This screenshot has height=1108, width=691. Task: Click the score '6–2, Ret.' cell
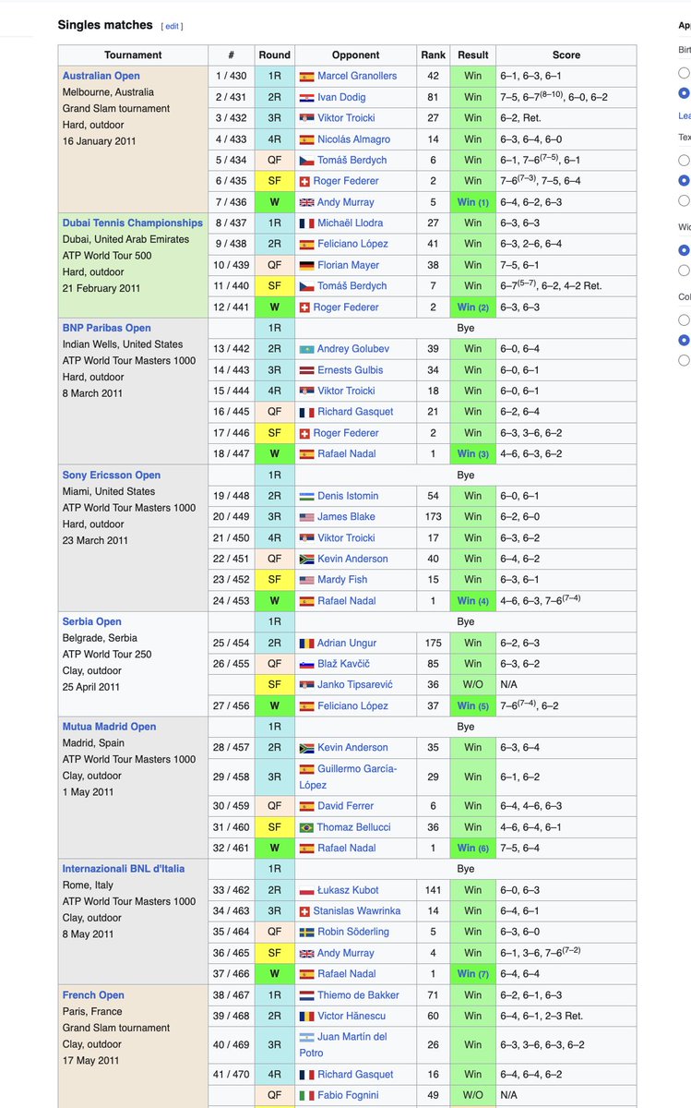click(566, 118)
